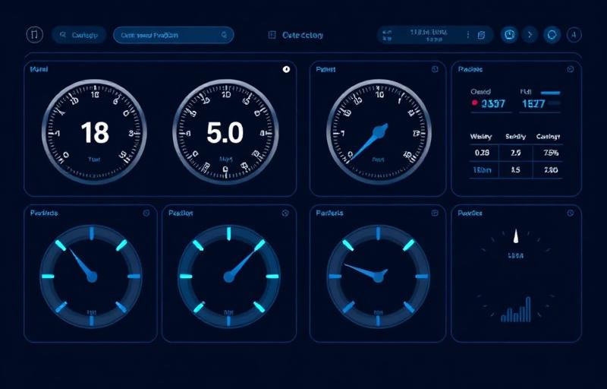This screenshot has height=389, width=607.
Task: Click the silver-rimmed gauge with the blue needle
Action: [379, 131]
